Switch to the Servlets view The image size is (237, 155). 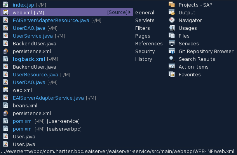(x=145, y=20)
